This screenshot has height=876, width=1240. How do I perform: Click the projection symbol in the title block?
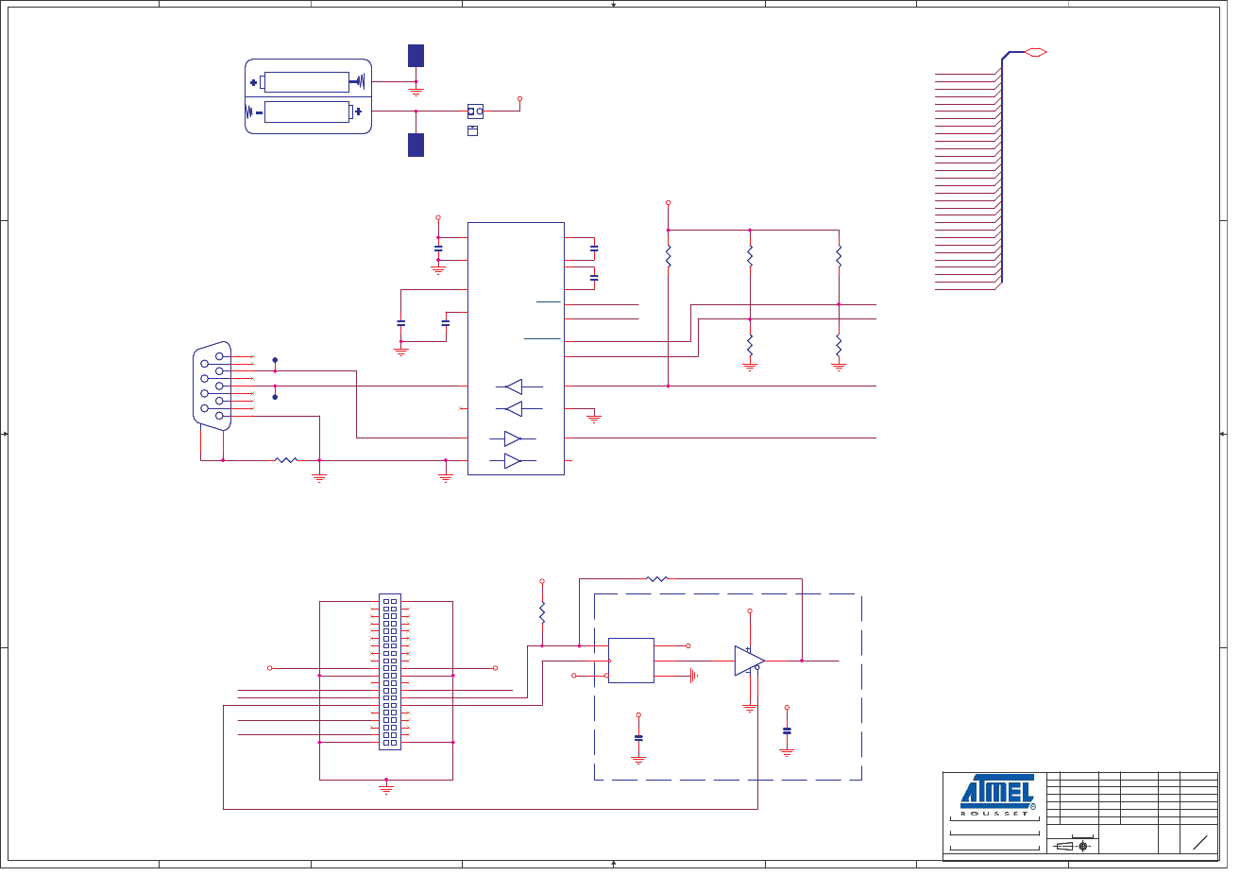tap(1073, 846)
